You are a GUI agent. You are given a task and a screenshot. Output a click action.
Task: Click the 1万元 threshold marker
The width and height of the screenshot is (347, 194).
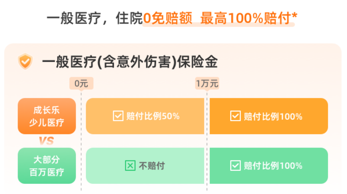click(207, 84)
